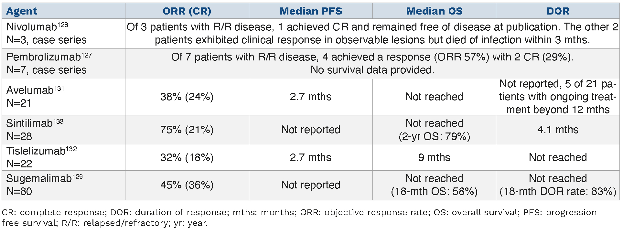The image size is (623, 233).
Task: Click the Avelumab reference 131 superscript
Action: (59, 88)
